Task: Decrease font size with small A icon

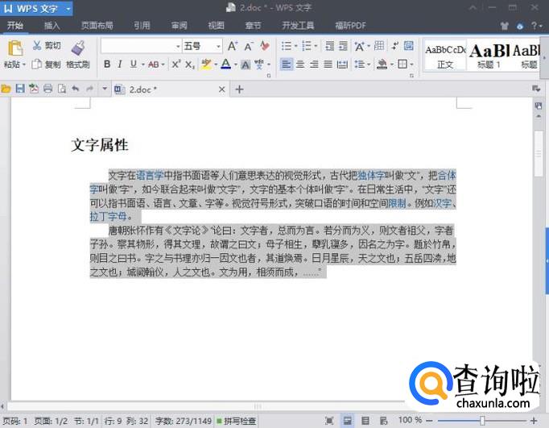Action: pos(248,46)
